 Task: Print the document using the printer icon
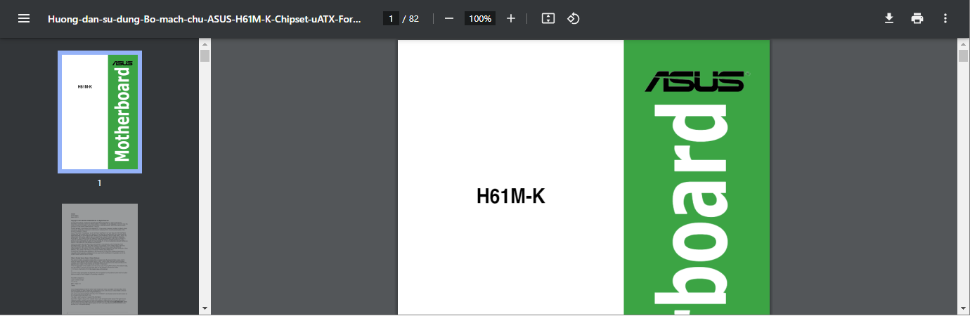click(x=917, y=19)
